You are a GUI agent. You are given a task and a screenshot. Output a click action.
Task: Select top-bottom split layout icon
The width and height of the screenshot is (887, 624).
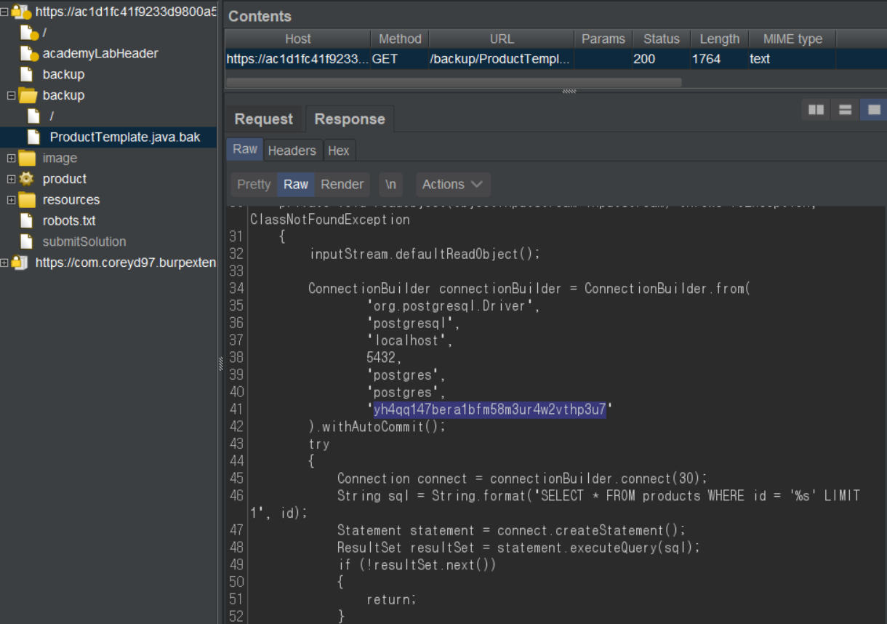(845, 110)
